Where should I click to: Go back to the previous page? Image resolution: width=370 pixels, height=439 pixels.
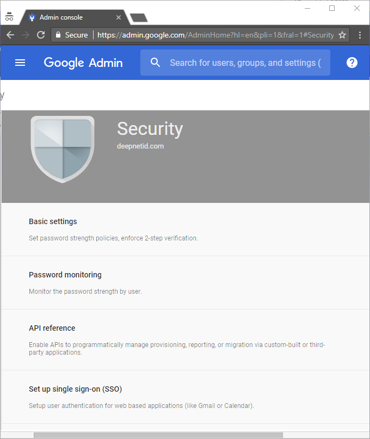10,35
